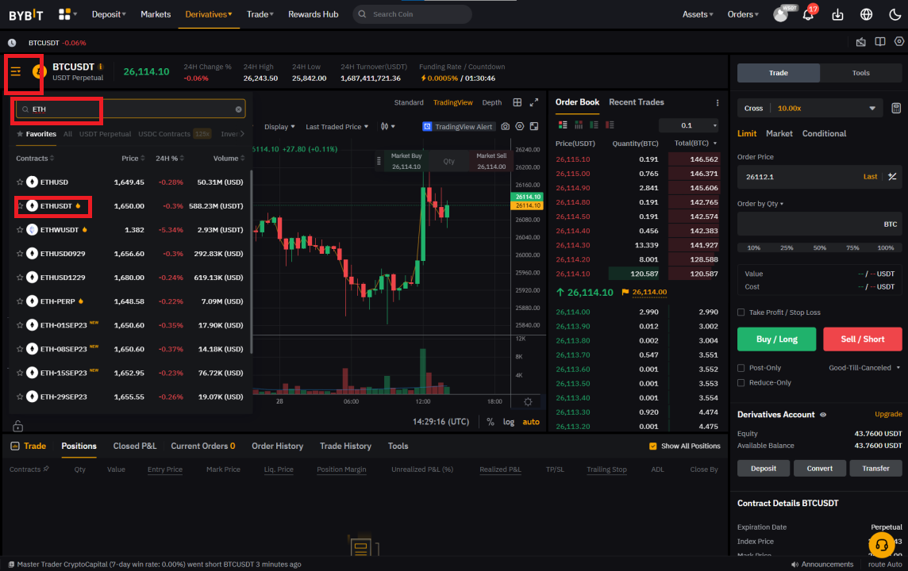The height and width of the screenshot is (571, 908).
Task: Toggle auto scale on chart
Action: tap(531, 422)
